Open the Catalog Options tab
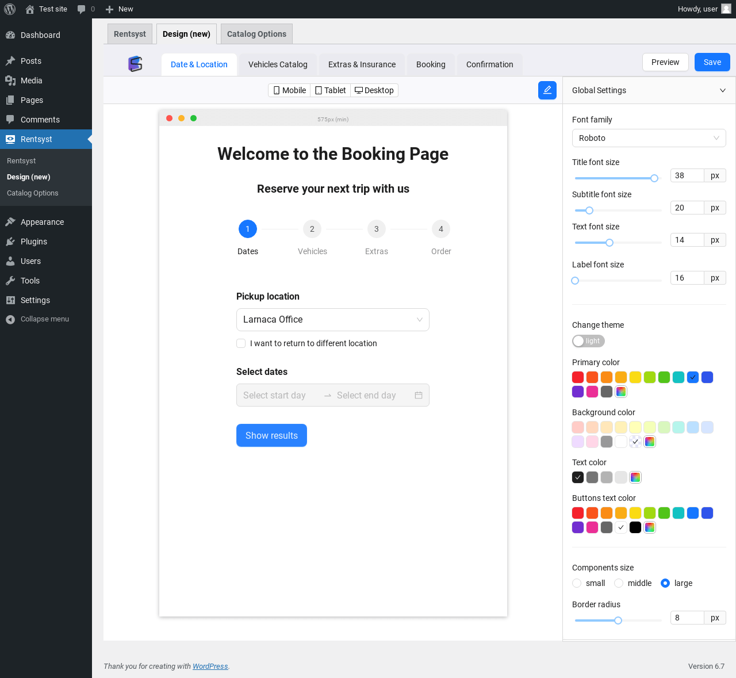The image size is (736, 678). tap(256, 34)
